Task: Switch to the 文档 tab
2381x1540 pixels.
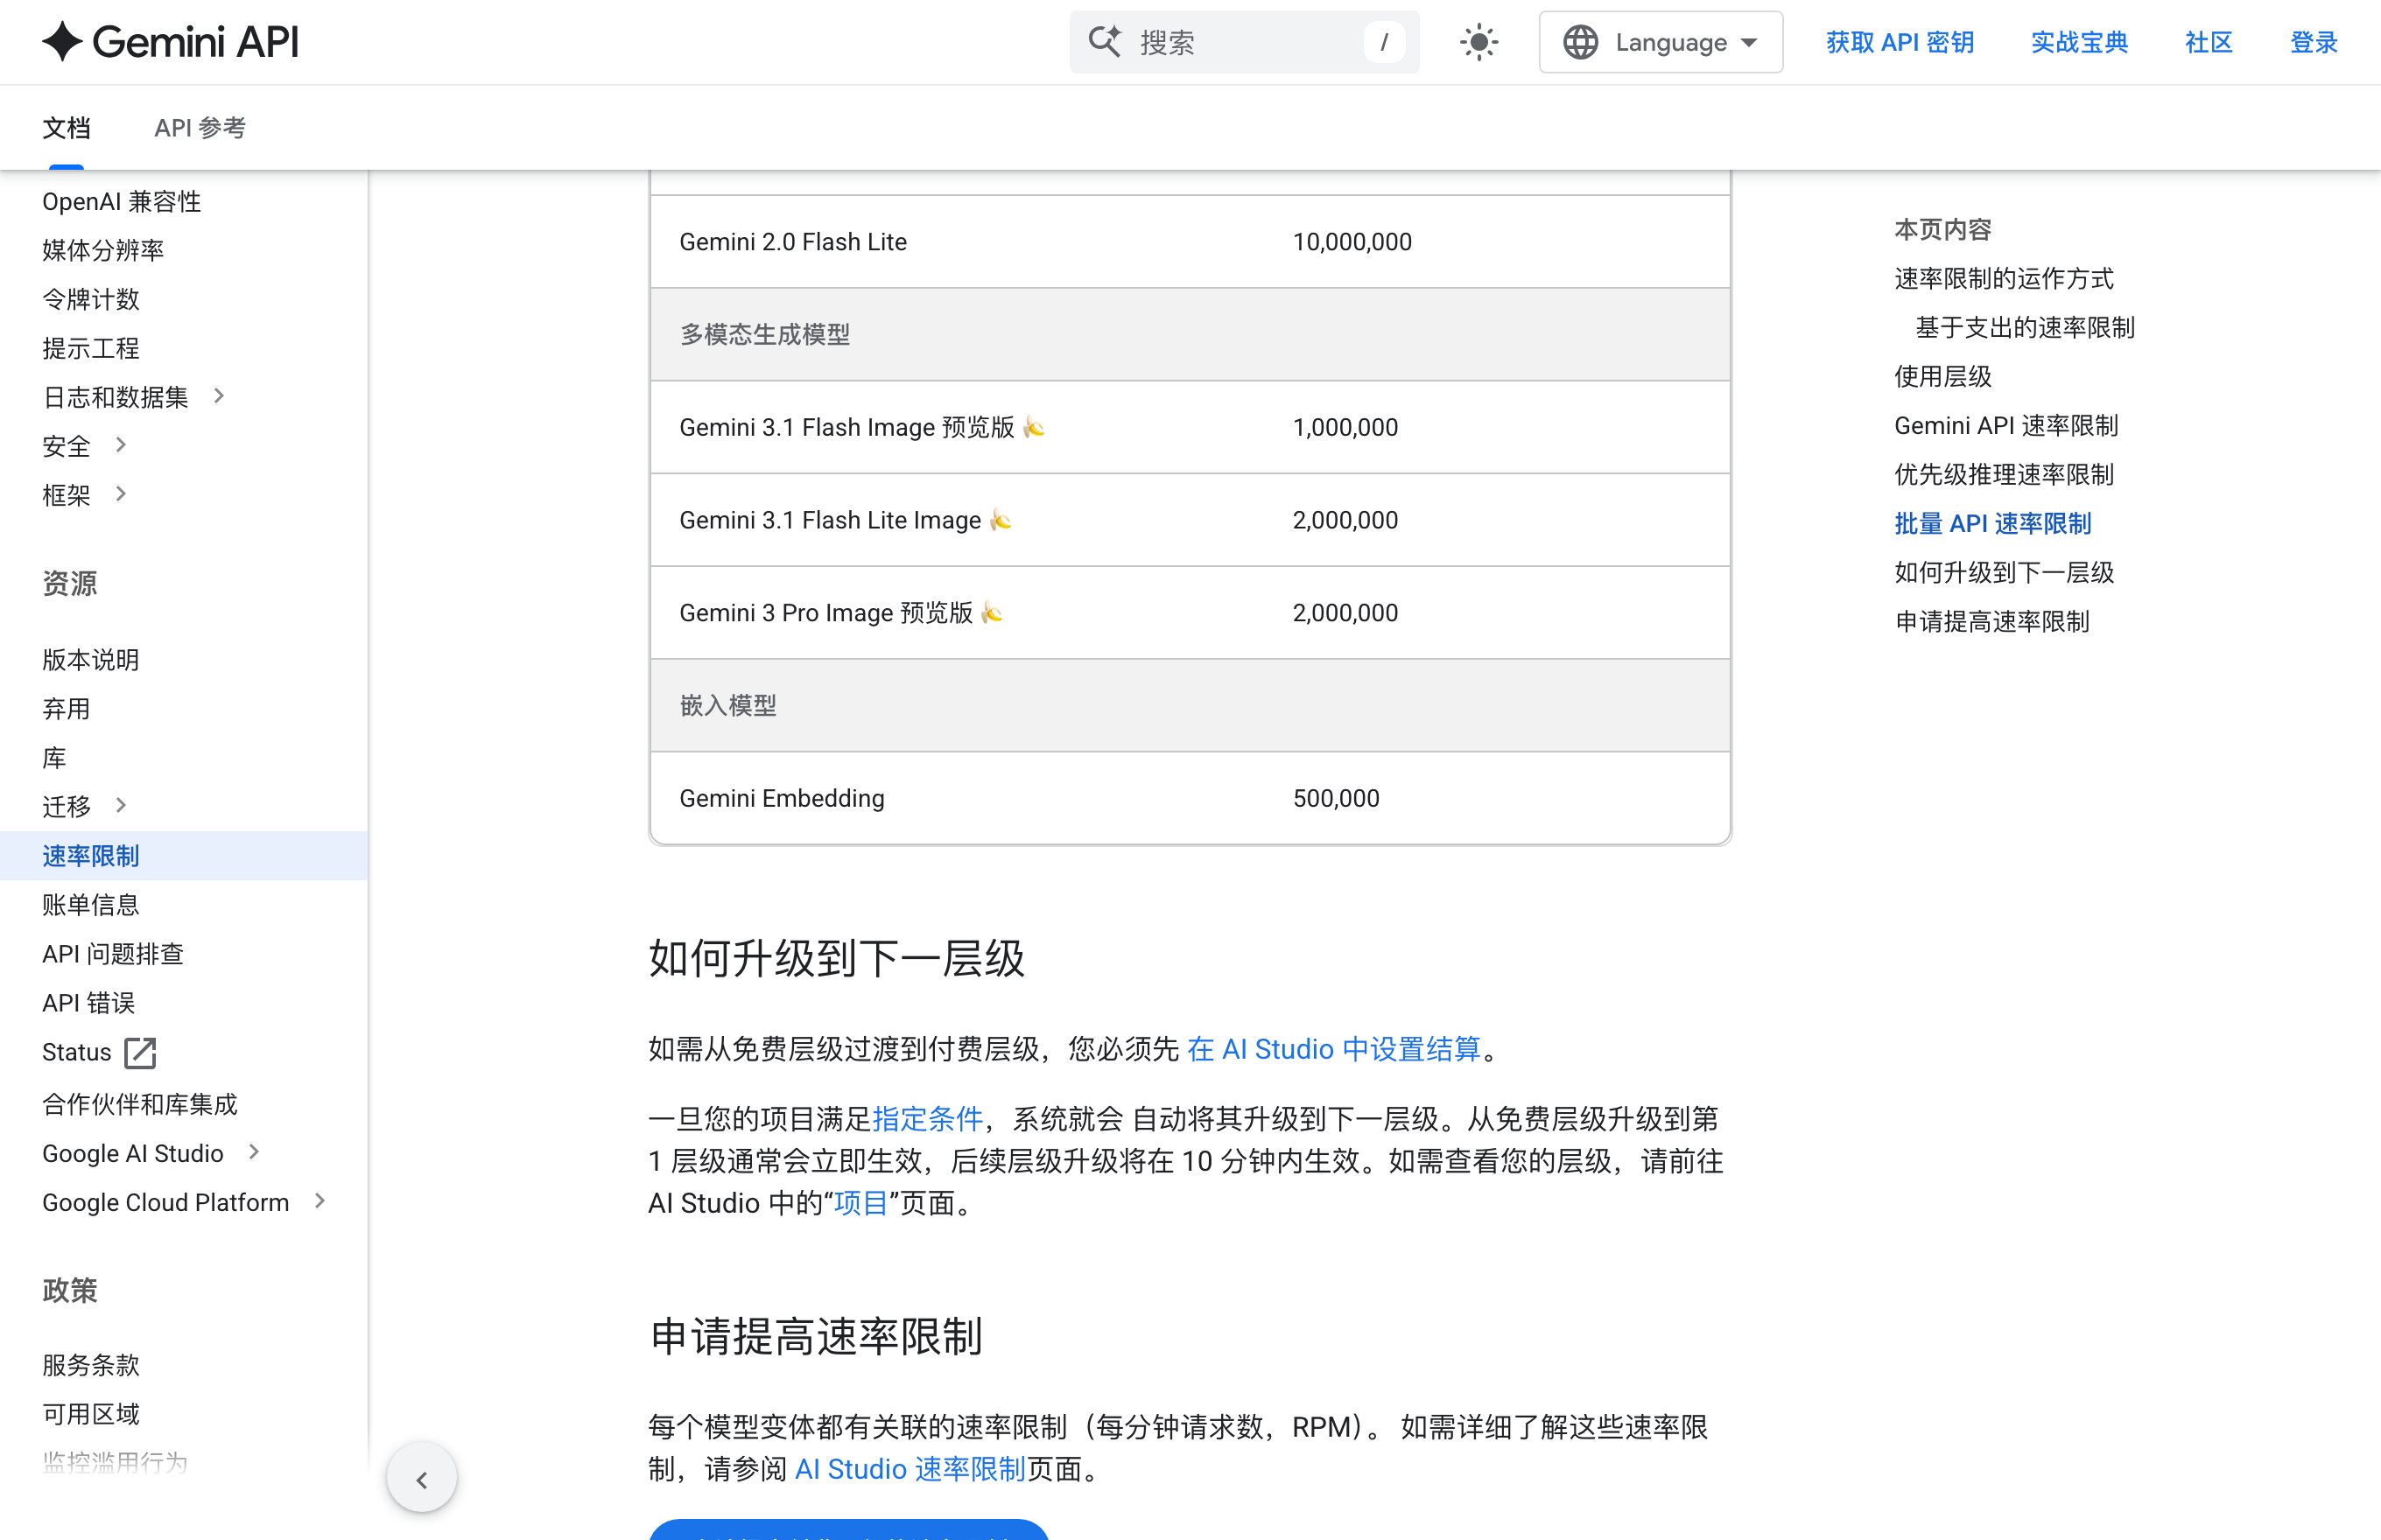Action: 66,128
